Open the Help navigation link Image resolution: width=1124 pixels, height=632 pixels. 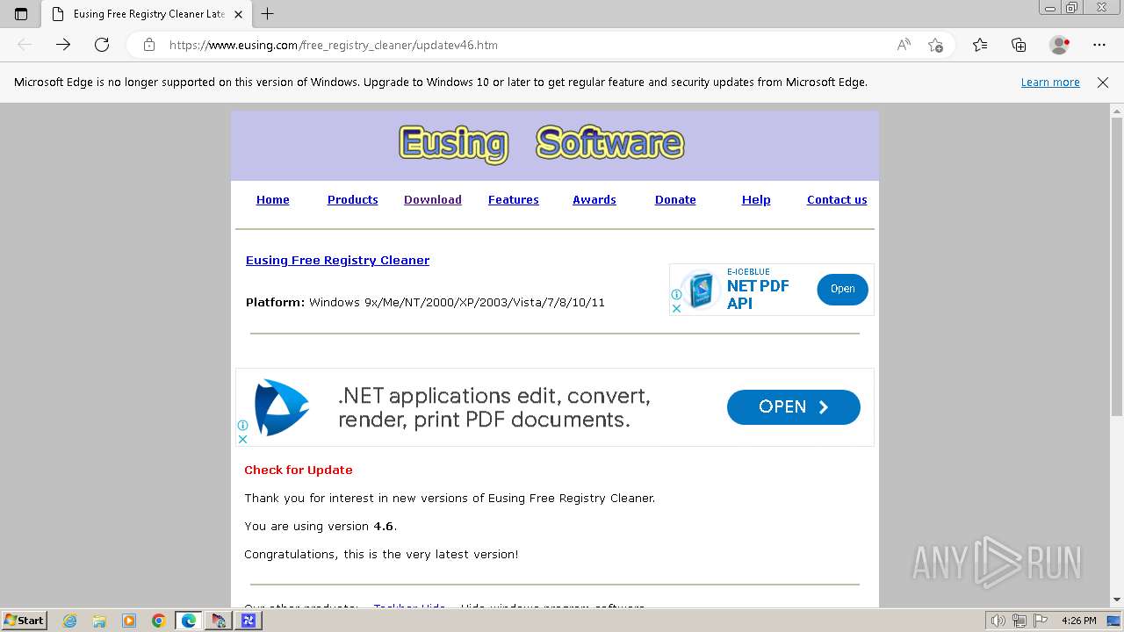756,200
